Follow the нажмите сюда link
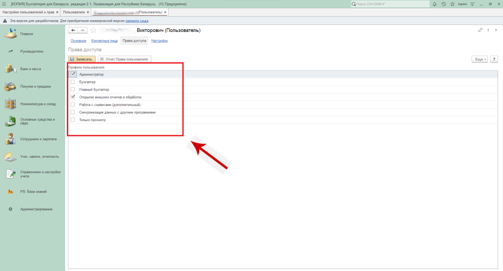Screen dimensions: 503x271 (x=137, y=21)
